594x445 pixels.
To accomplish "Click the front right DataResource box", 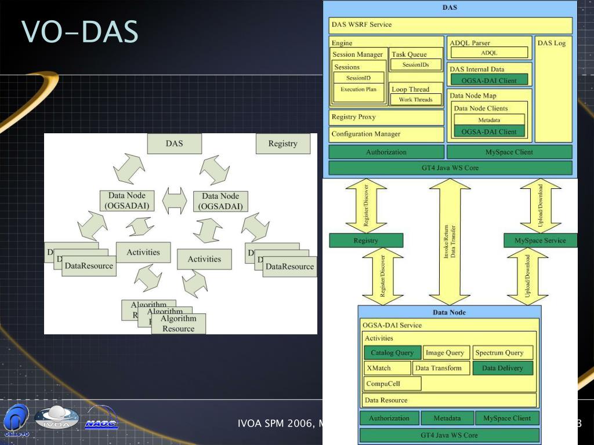I will (290, 267).
